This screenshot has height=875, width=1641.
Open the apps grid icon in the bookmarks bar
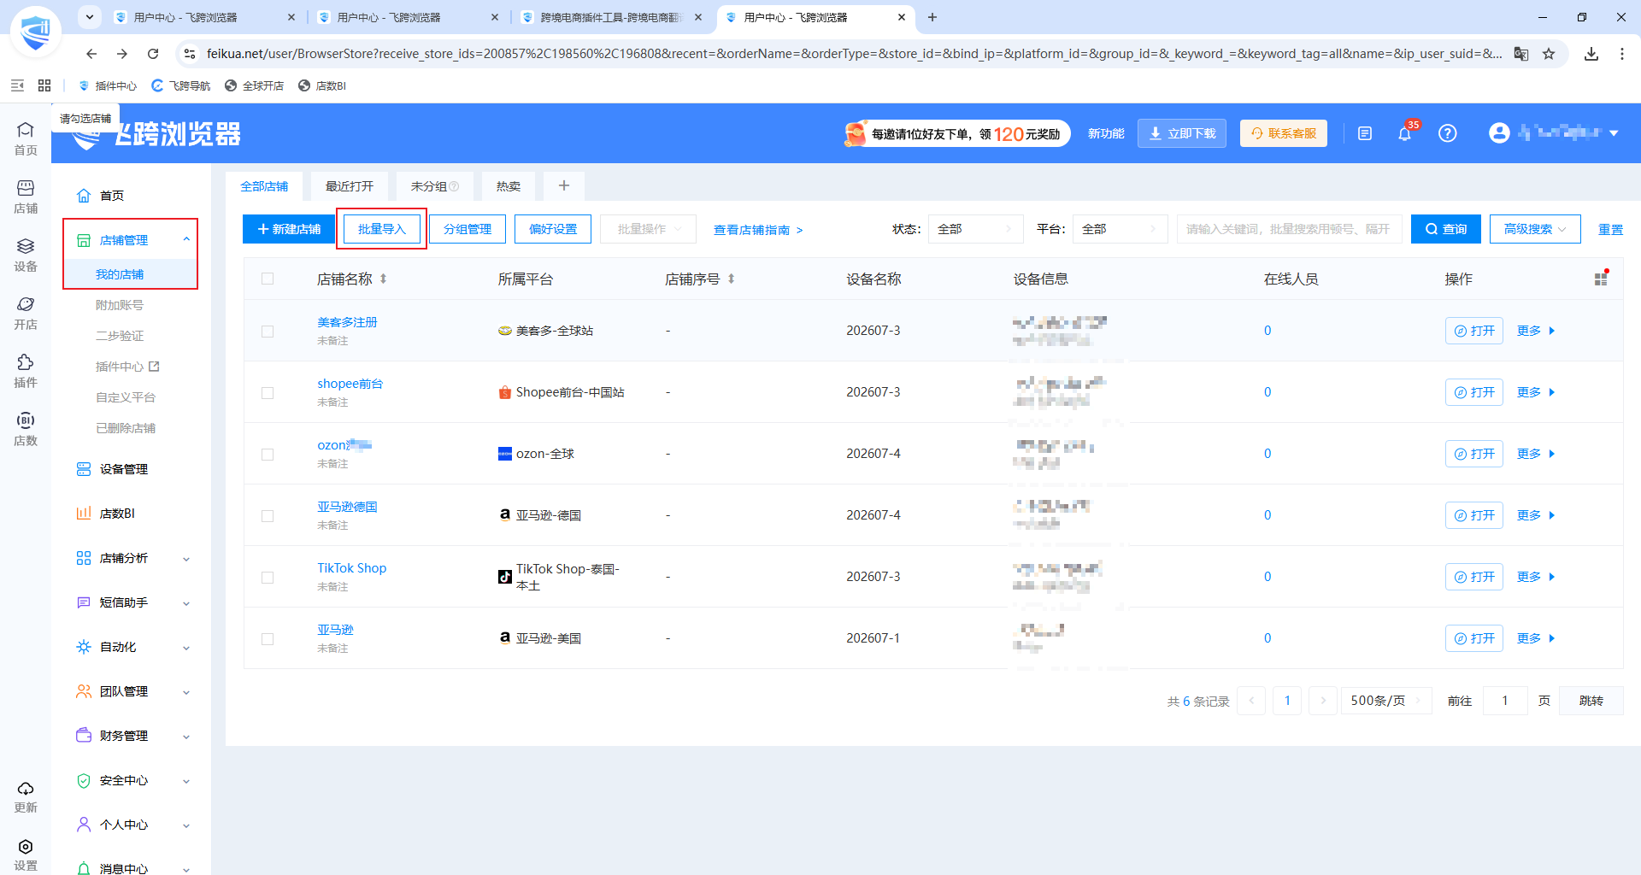point(44,85)
